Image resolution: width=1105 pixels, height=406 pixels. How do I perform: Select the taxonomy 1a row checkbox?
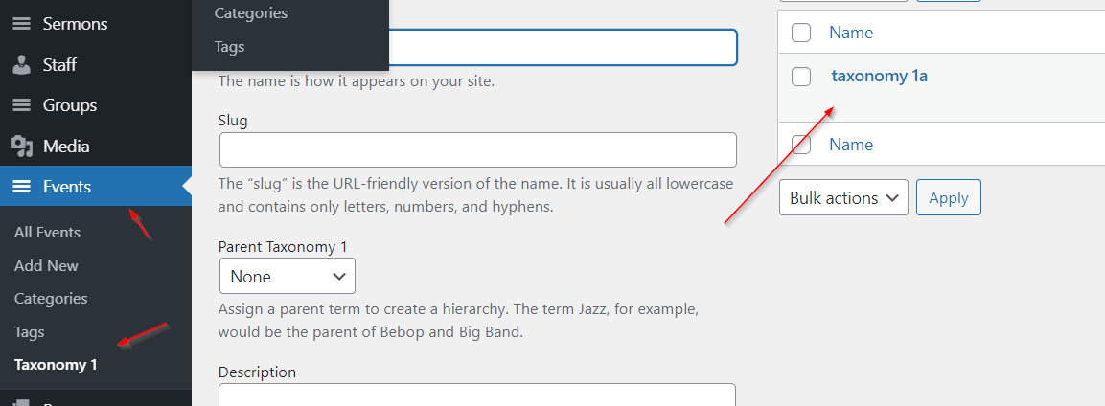click(801, 77)
